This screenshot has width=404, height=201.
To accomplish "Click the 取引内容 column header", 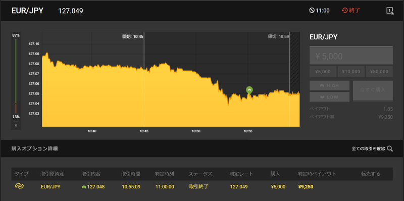I will [x=91, y=174].
